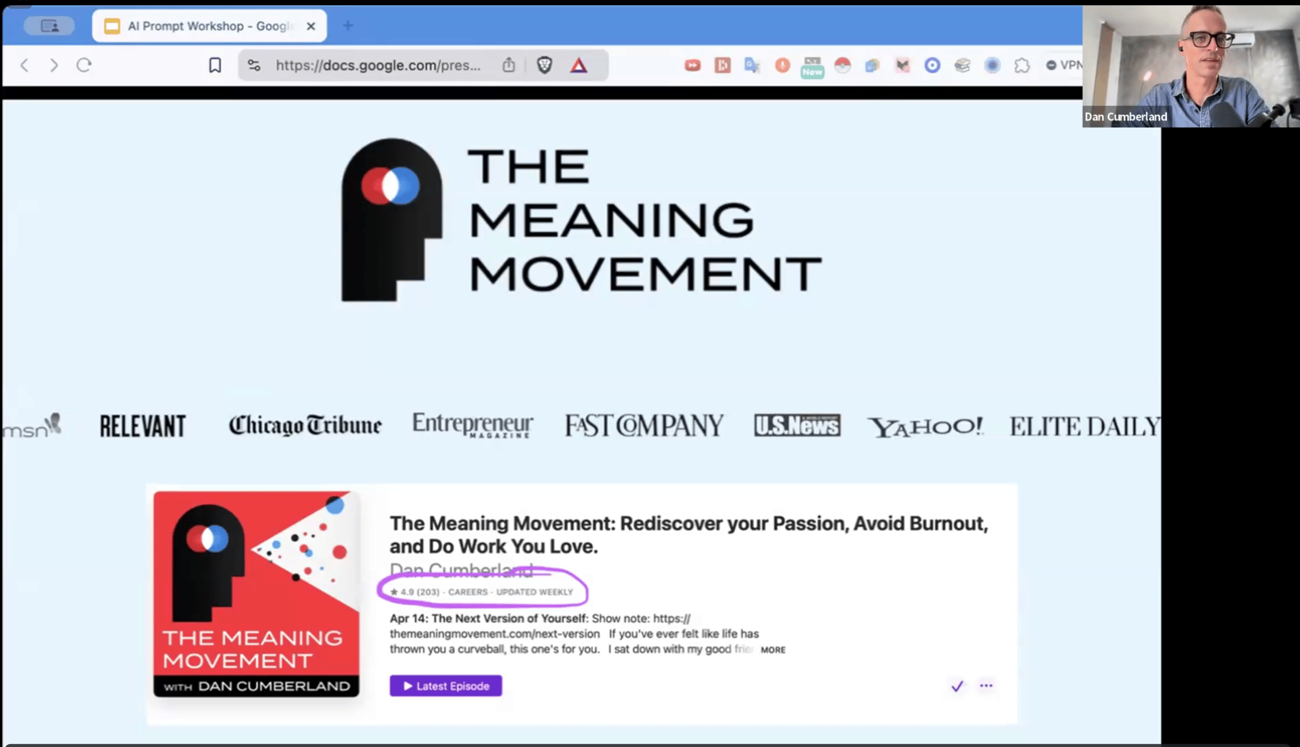
Task: Click the share icon in address bar
Action: [x=508, y=66]
